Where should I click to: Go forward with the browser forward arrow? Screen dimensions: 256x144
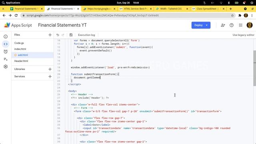(x=10, y=15)
